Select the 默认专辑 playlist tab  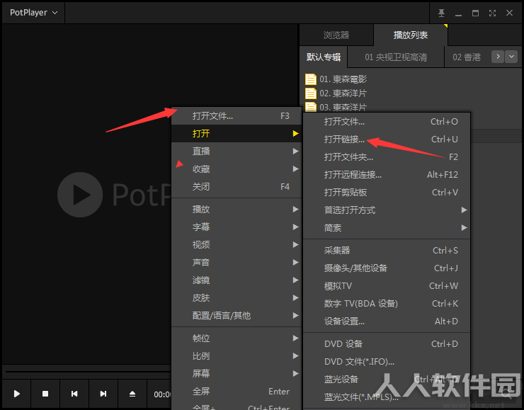(x=324, y=57)
